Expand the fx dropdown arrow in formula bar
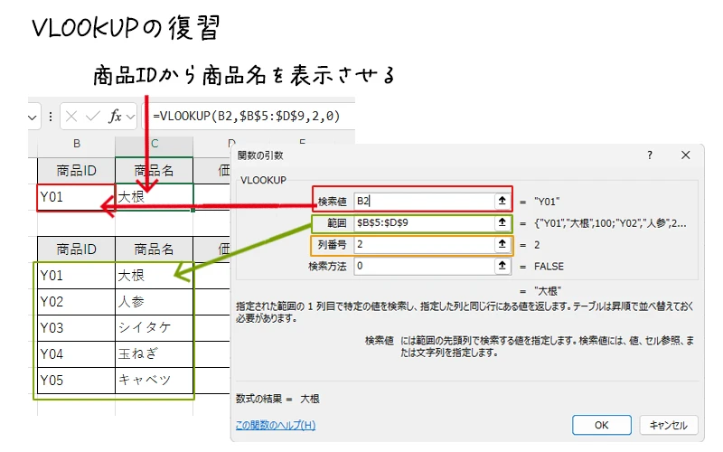Image resolution: width=723 pixels, height=452 pixels. point(130,117)
